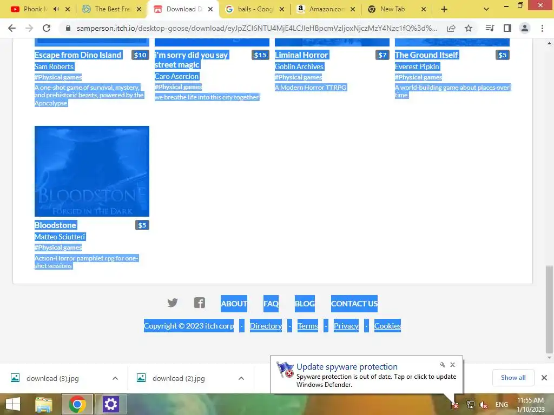Screen dimensions: 554x415
Task: Click the share page icon in address bar
Action: pos(451,28)
